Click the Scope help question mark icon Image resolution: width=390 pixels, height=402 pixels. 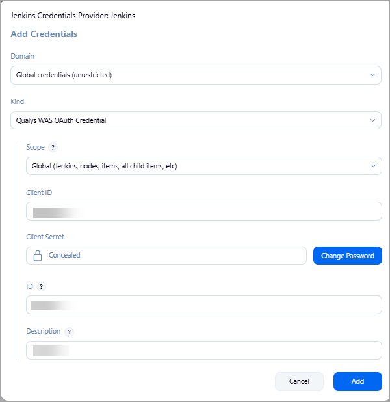click(53, 148)
